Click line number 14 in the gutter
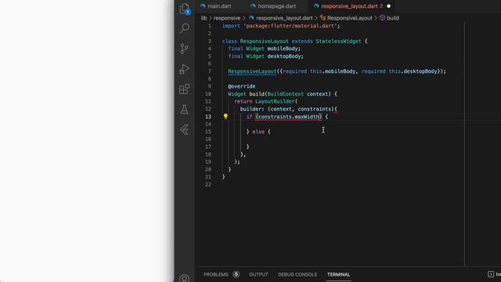 208,124
